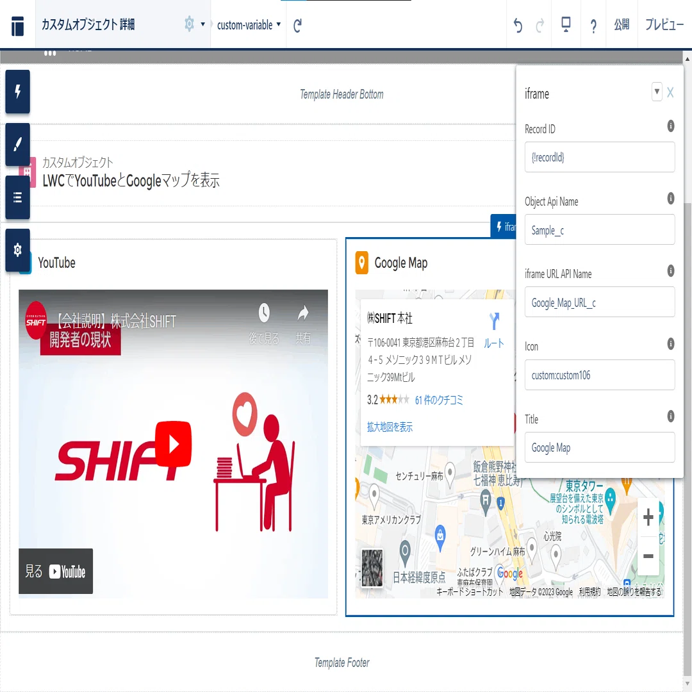692x692 pixels.
Task: Zoom in on the Google map
Action: tap(648, 517)
